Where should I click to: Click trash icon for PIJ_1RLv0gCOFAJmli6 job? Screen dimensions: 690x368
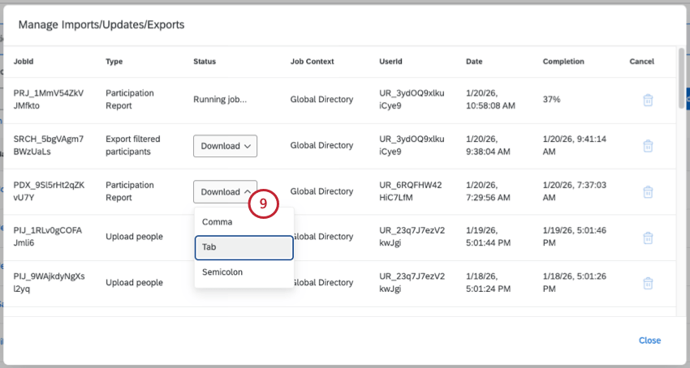[648, 237]
